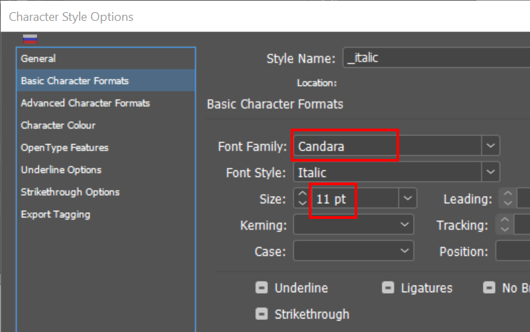Toggle the No Break checkbox

[489, 288]
